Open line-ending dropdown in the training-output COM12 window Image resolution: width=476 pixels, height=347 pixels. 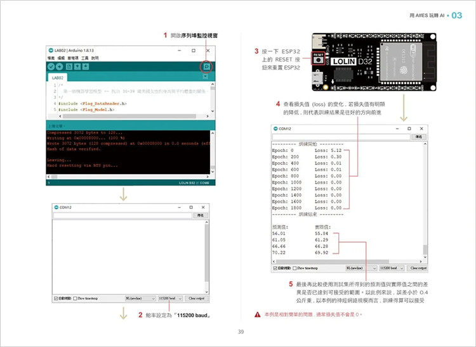coord(361,268)
